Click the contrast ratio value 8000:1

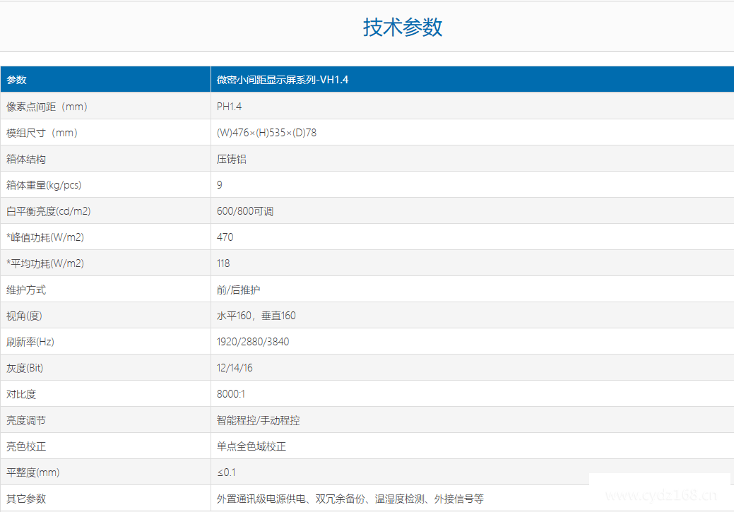tap(231, 394)
